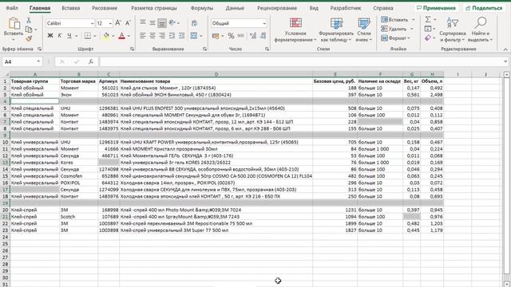Switch to the Рецензирование tab

coord(277,8)
